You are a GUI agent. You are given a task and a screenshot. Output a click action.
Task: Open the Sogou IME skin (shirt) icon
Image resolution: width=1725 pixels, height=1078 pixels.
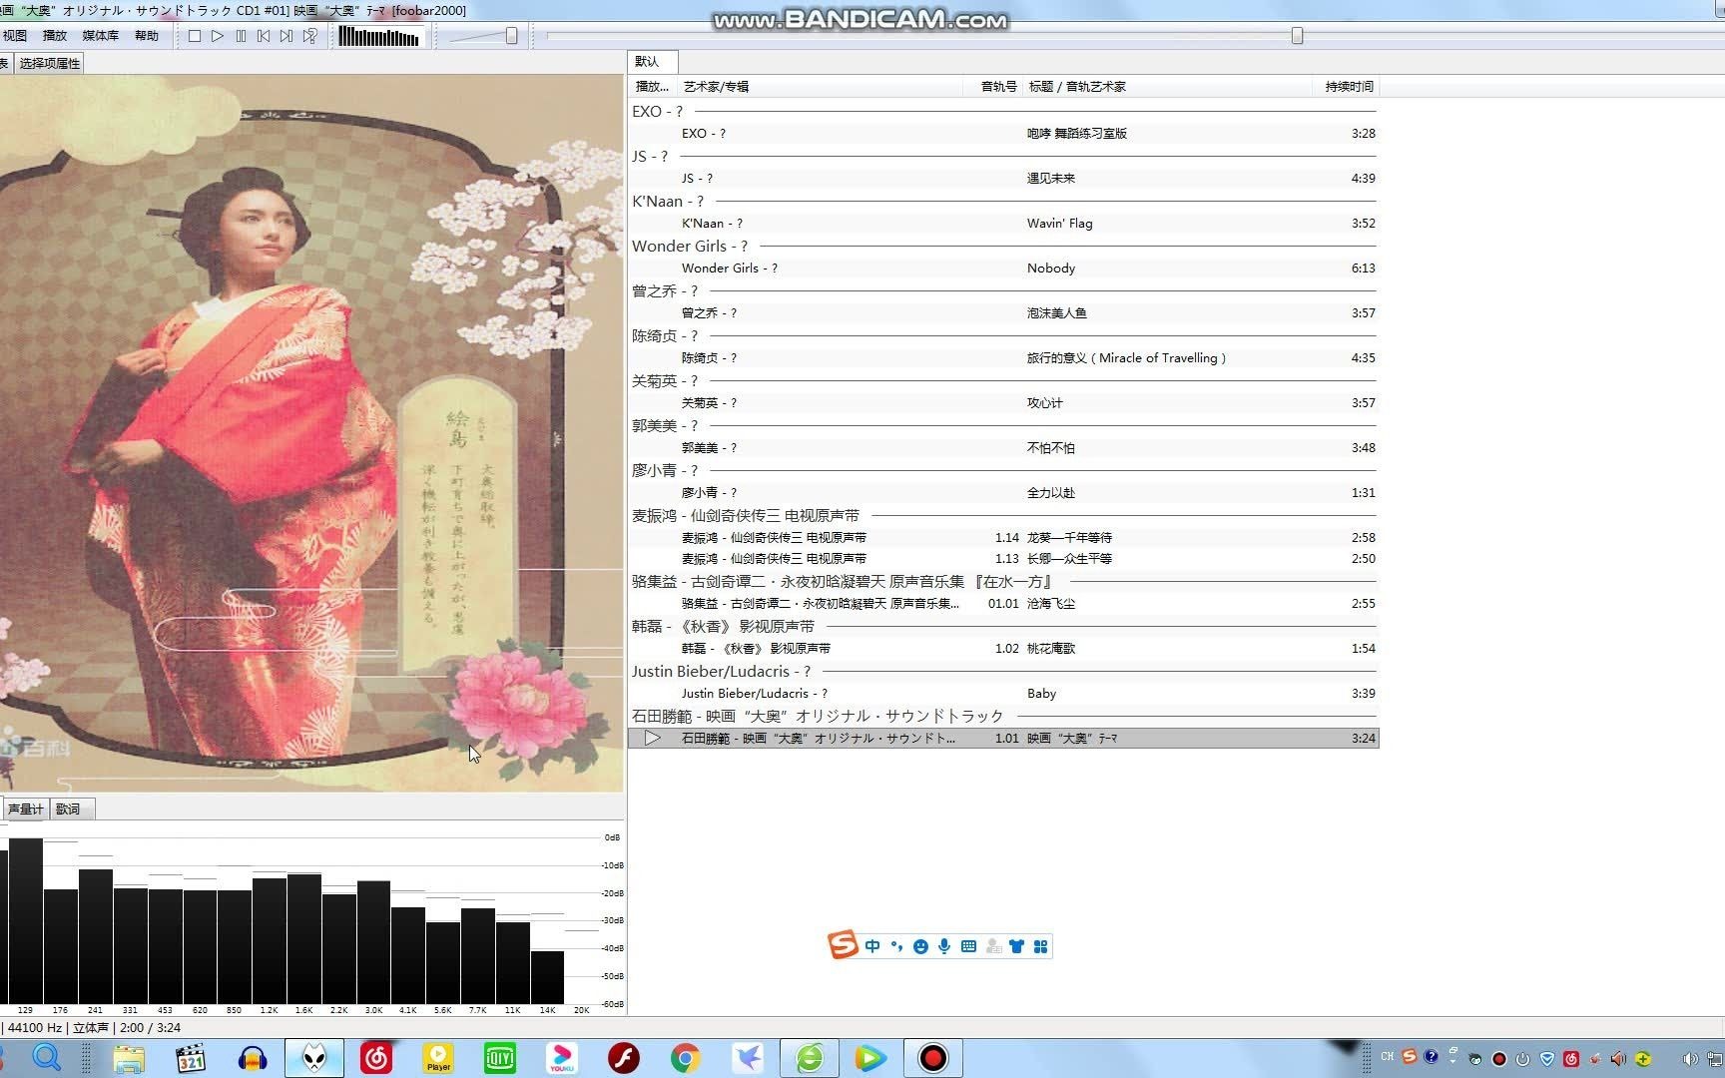click(x=1016, y=946)
